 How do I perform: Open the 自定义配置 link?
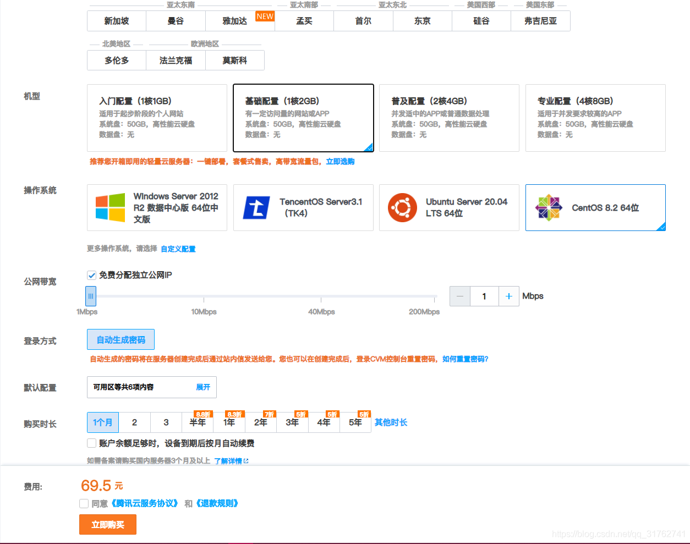click(x=178, y=249)
